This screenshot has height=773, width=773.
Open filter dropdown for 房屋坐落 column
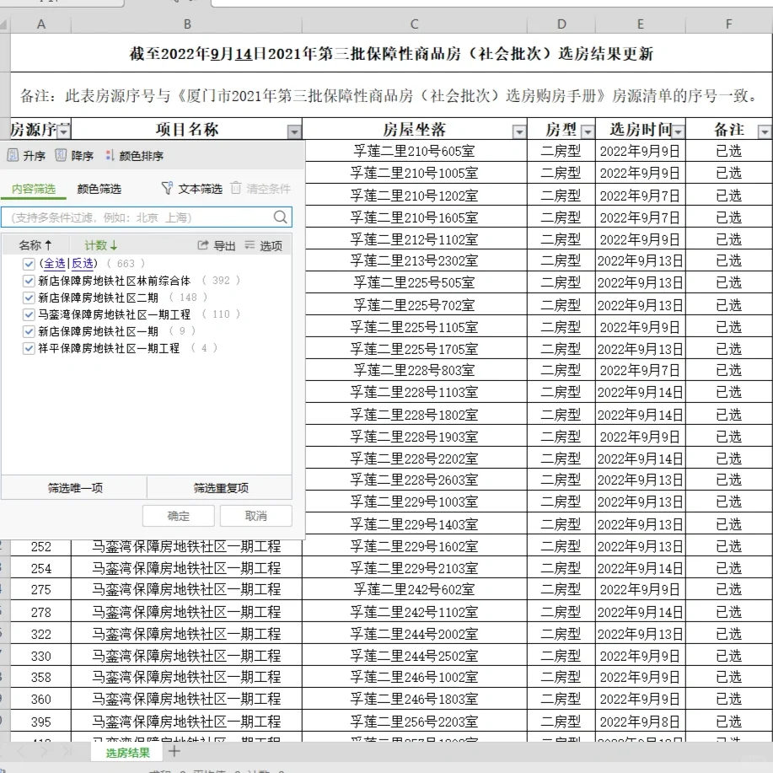pyautogui.click(x=519, y=132)
